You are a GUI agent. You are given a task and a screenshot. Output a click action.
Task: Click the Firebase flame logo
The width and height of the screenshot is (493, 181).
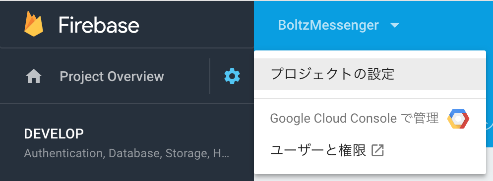[34, 24]
